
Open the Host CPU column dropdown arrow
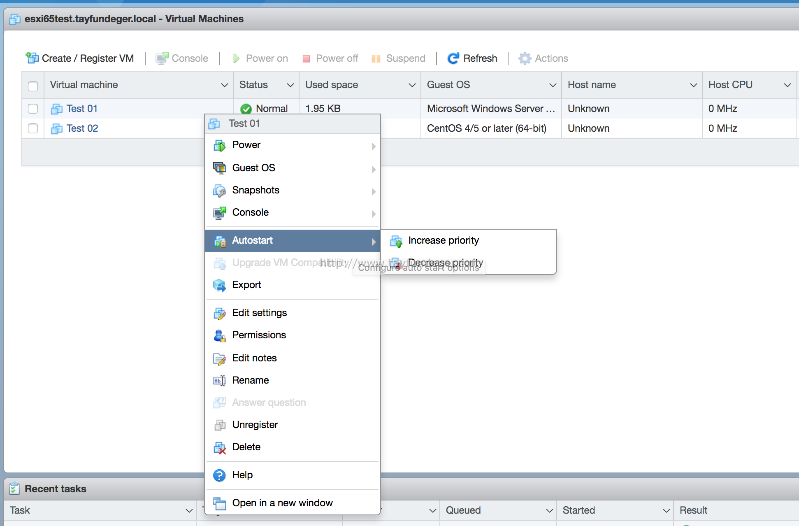coord(787,85)
